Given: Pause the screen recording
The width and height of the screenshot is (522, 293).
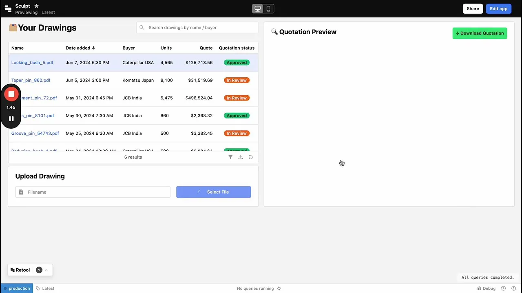Looking at the screenshot, I should pyautogui.click(x=11, y=118).
